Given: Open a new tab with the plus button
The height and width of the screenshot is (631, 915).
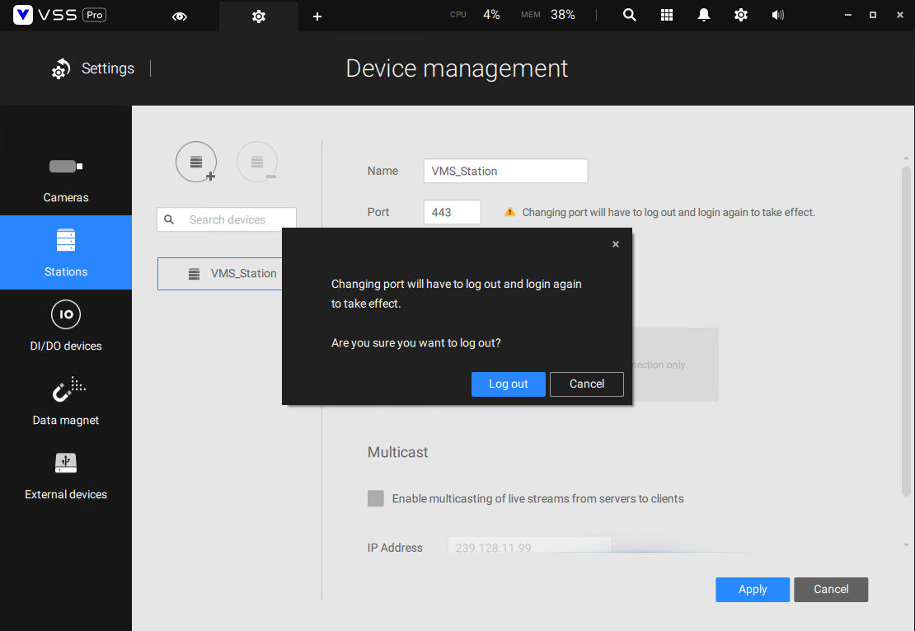Looking at the screenshot, I should click(317, 15).
